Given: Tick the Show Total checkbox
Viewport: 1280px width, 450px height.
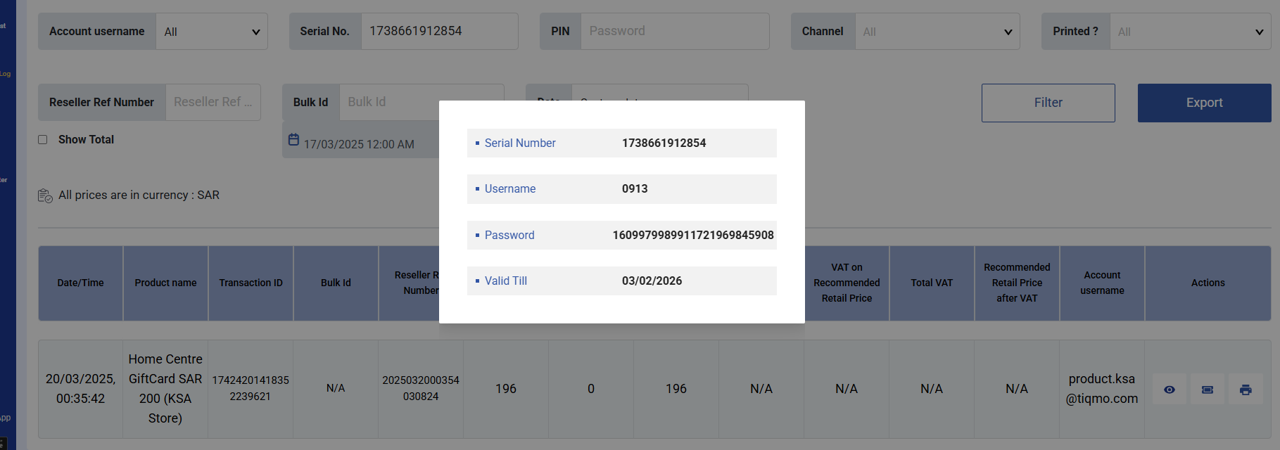Looking at the screenshot, I should coord(43,140).
